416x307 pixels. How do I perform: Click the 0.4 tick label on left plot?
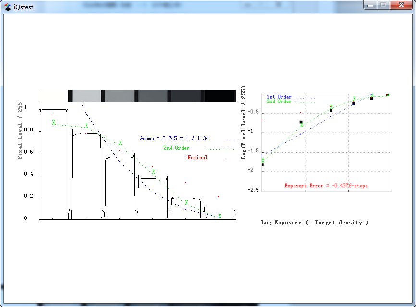pyautogui.click(x=29, y=174)
